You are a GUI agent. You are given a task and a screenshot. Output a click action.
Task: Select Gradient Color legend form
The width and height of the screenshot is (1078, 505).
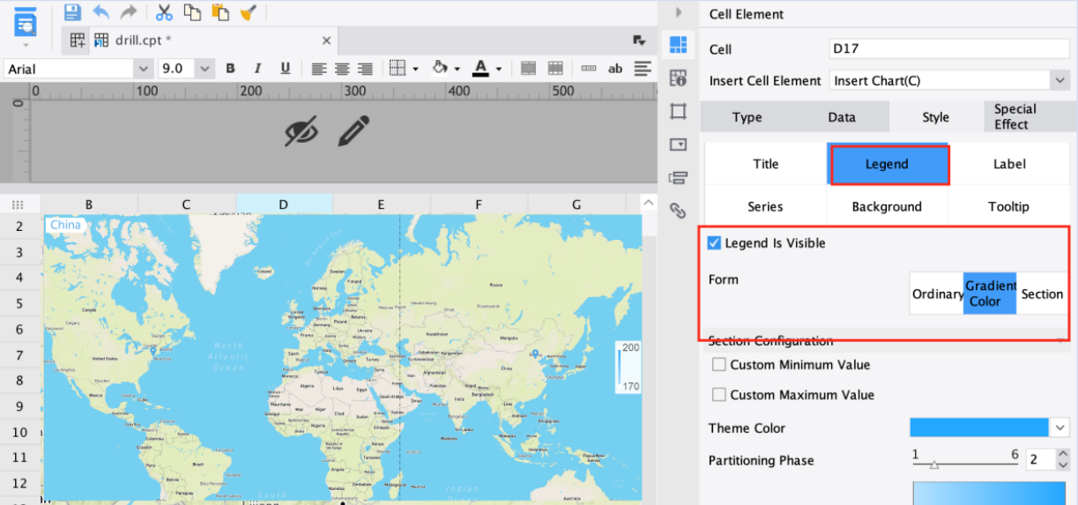click(990, 293)
